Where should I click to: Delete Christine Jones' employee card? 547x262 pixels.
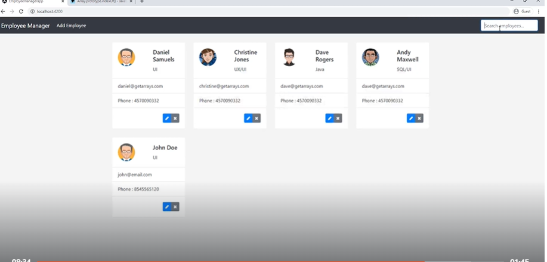click(x=256, y=118)
